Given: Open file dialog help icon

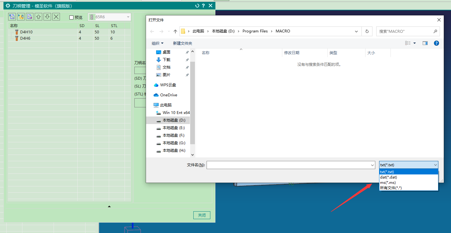Looking at the screenshot, I should click(436, 43).
